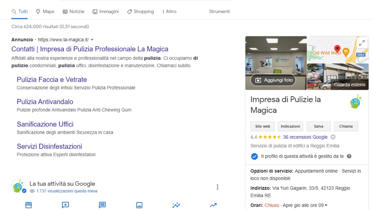This screenshot has width=373, height=210.
Task: Click the address Via Yuri Gagarin text
Action: pyautogui.click(x=300, y=192)
